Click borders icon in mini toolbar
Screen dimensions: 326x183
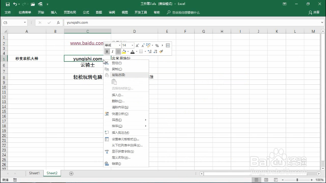click(x=141, y=52)
